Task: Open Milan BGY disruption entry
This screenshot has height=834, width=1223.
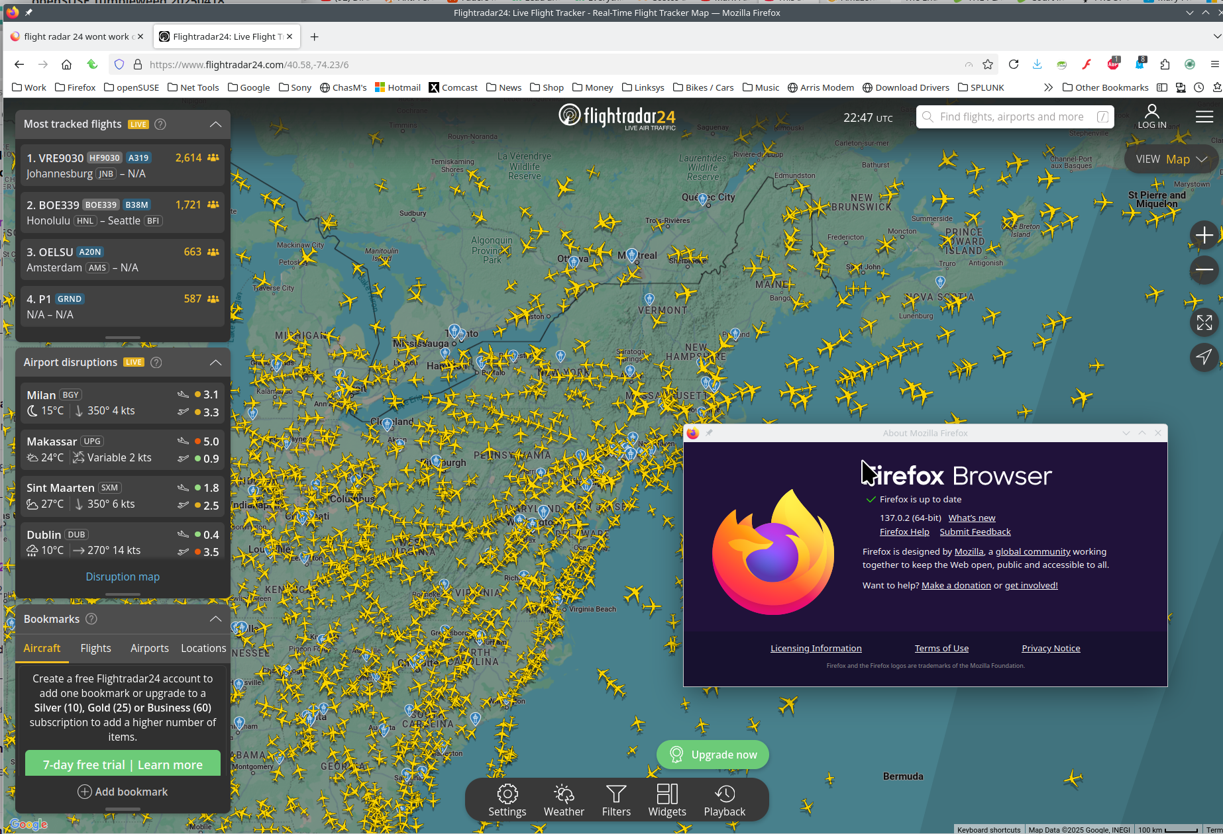Action: [123, 402]
